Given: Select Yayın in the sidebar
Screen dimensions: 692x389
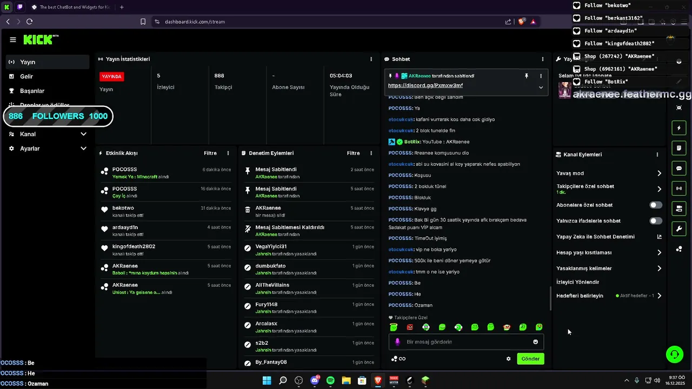Looking at the screenshot, I should (x=48, y=62).
